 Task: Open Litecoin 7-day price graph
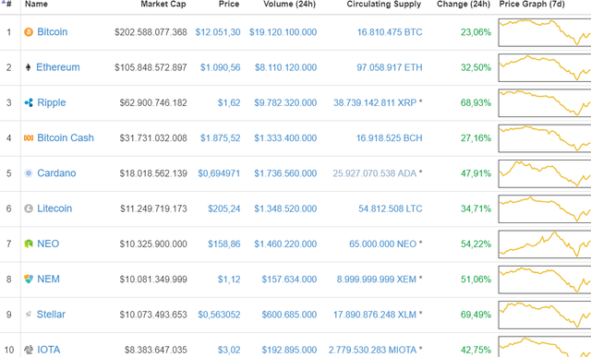(x=545, y=208)
